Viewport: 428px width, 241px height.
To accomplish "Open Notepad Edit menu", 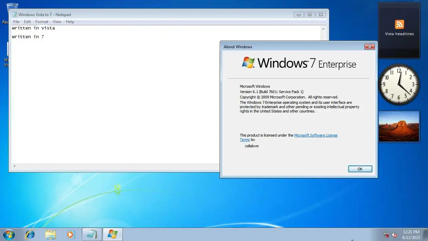I will [x=27, y=22].
